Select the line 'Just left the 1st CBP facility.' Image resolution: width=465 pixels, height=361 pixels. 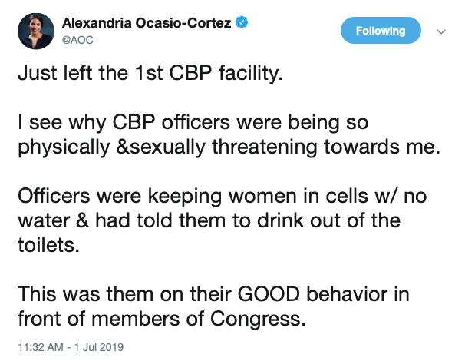coord(150,73)
